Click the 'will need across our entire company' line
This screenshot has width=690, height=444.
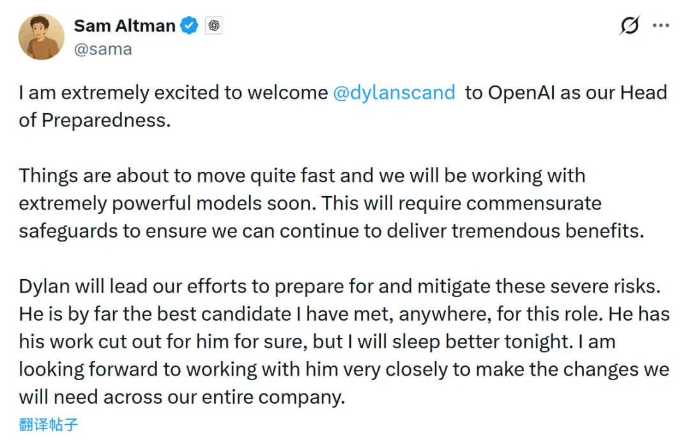[181, 397]
